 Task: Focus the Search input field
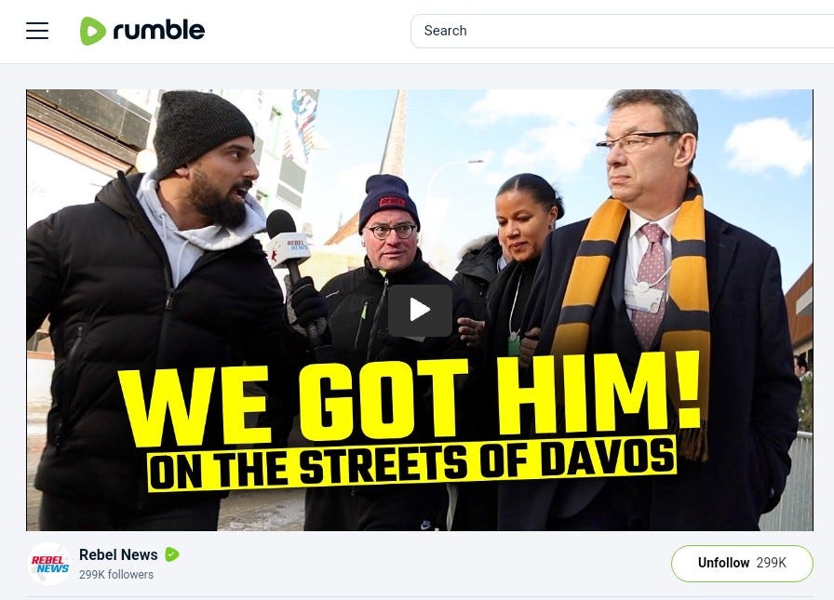click(623, 31)
